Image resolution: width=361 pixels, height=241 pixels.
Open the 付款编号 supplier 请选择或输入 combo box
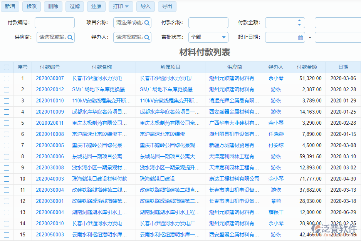click(54, 38)
